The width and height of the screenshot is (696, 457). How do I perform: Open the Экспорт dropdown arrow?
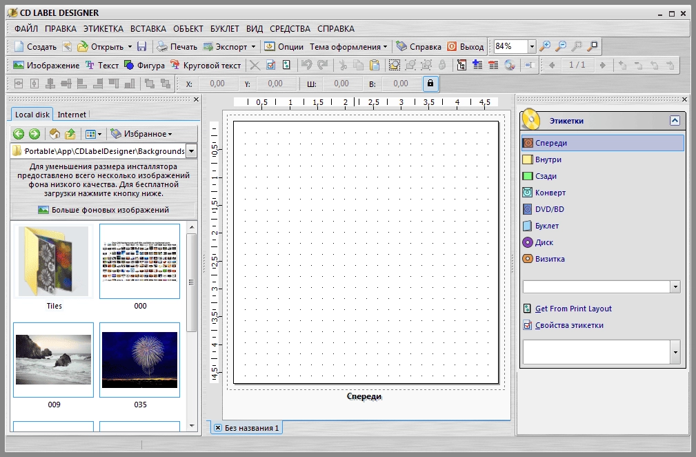(x=253, y=47)
